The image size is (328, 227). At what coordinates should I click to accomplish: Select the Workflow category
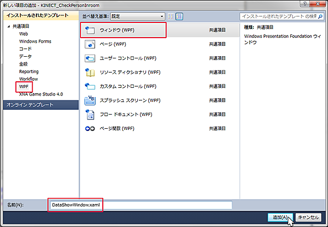click(x=28, y=79)
